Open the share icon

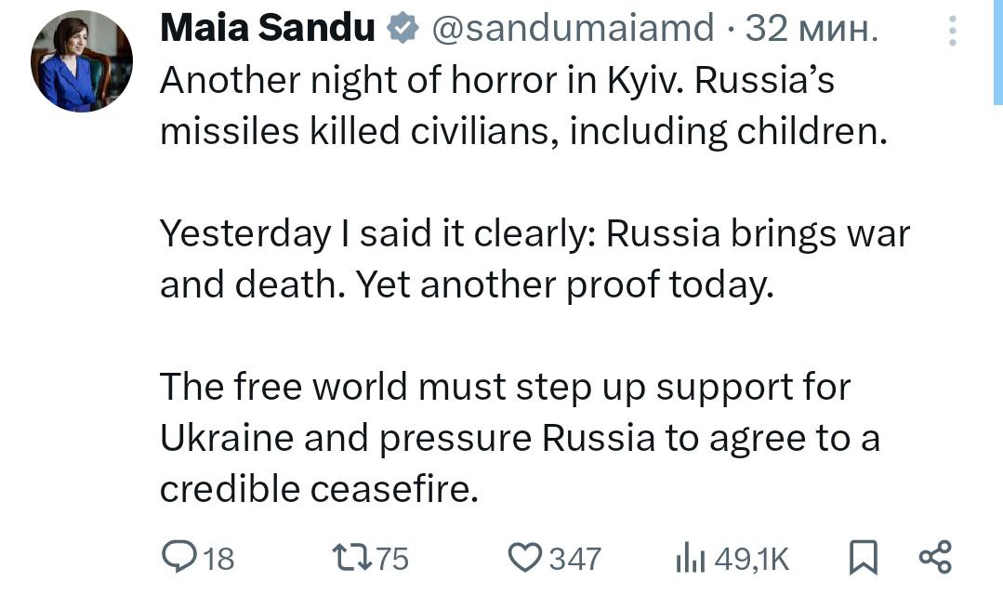tap(935, 557)
